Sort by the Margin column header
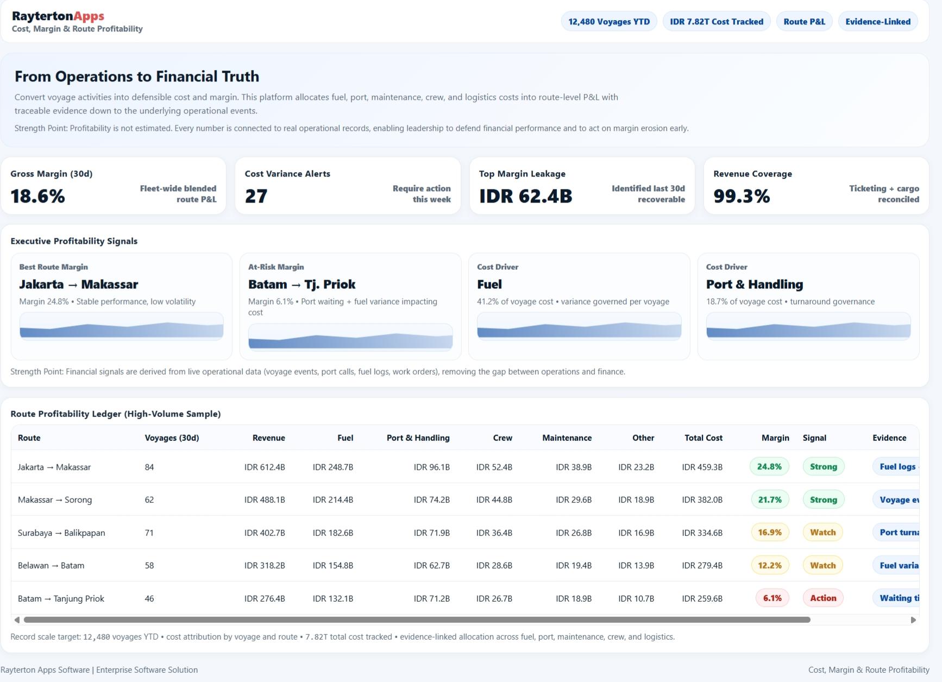This screenshot has height=682, width=942. [x=775, y=438]
